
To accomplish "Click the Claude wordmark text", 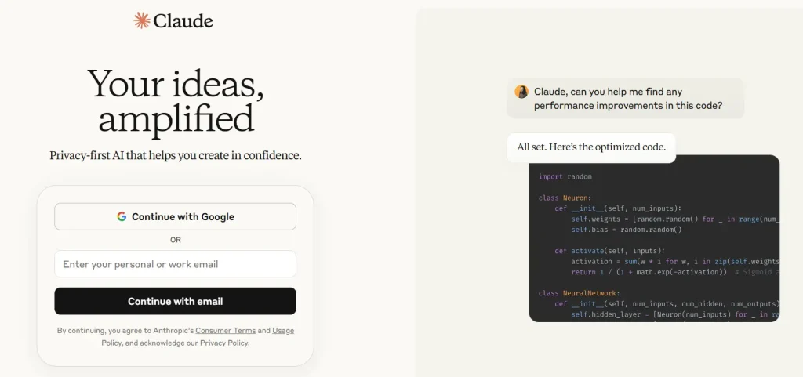I will [x=183, y=21].
